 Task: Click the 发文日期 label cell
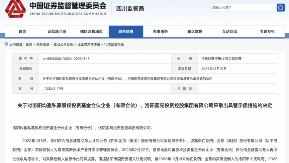click(184, 69)
